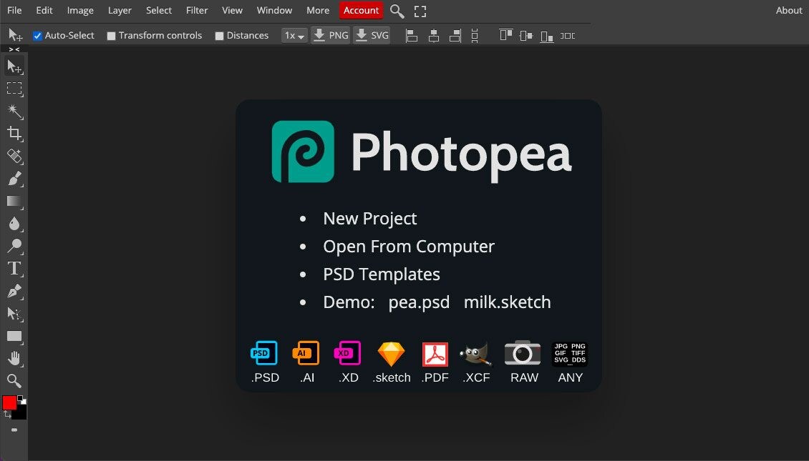Click the Move tool icon in the options bar
809x461 pixels.
point(15,35)
